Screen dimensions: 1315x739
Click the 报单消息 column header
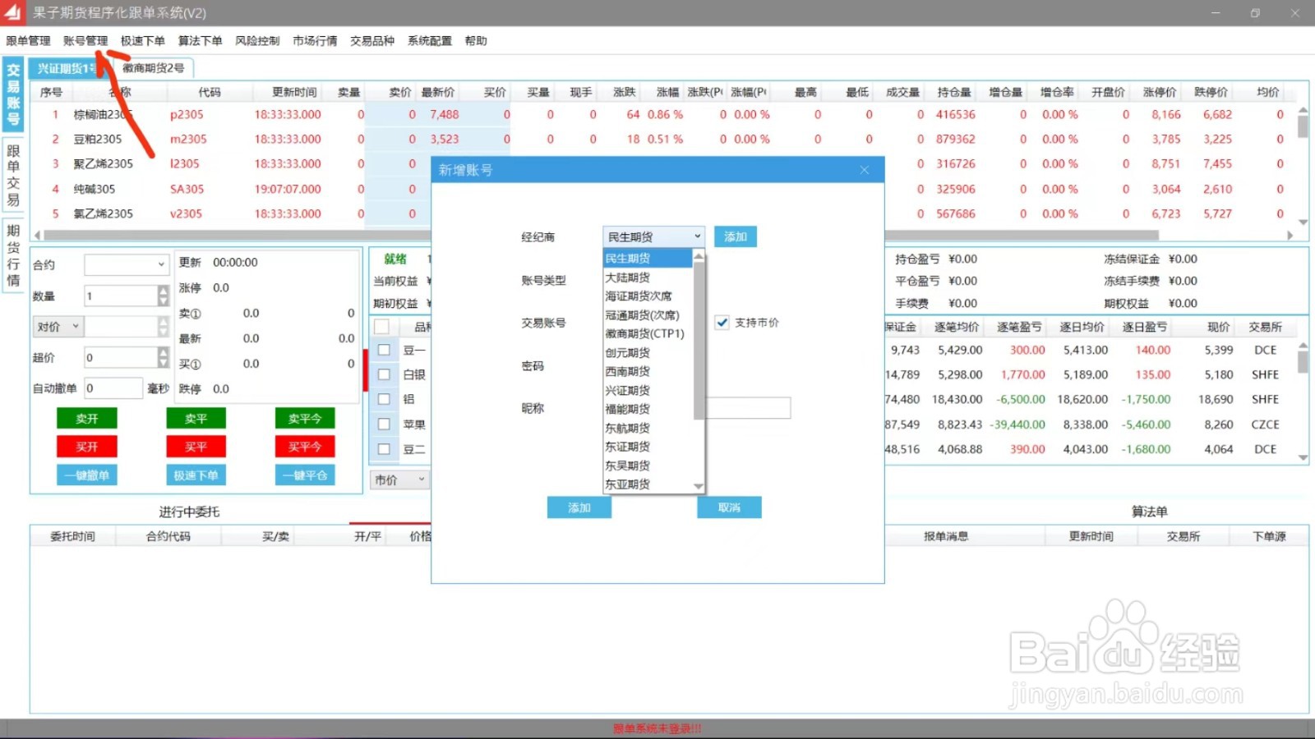click(946, 536)
